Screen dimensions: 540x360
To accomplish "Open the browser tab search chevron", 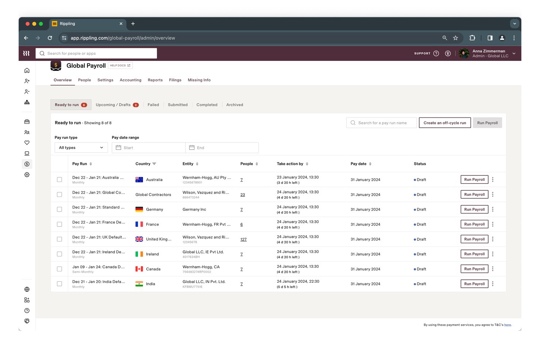I will tap(514, 24).
